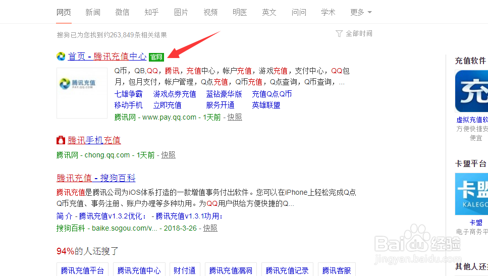
Task: Open the 服务开通 sublink
Action: tap(220, 105)
